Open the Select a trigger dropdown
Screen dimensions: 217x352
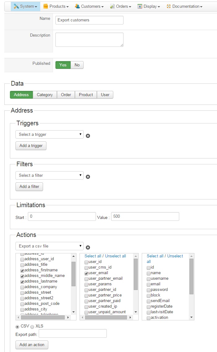click(50, 135)
